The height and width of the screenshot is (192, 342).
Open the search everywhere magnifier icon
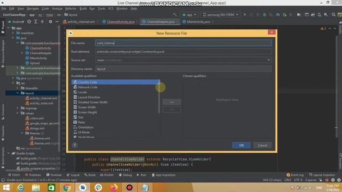point(333,14)
